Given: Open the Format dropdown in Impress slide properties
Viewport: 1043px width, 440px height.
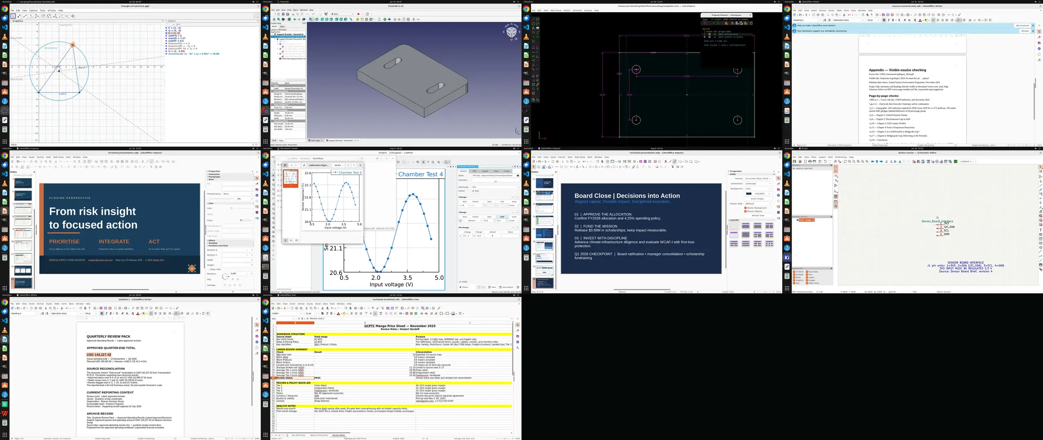Looking at the screenshot, I should coord(758,178).
